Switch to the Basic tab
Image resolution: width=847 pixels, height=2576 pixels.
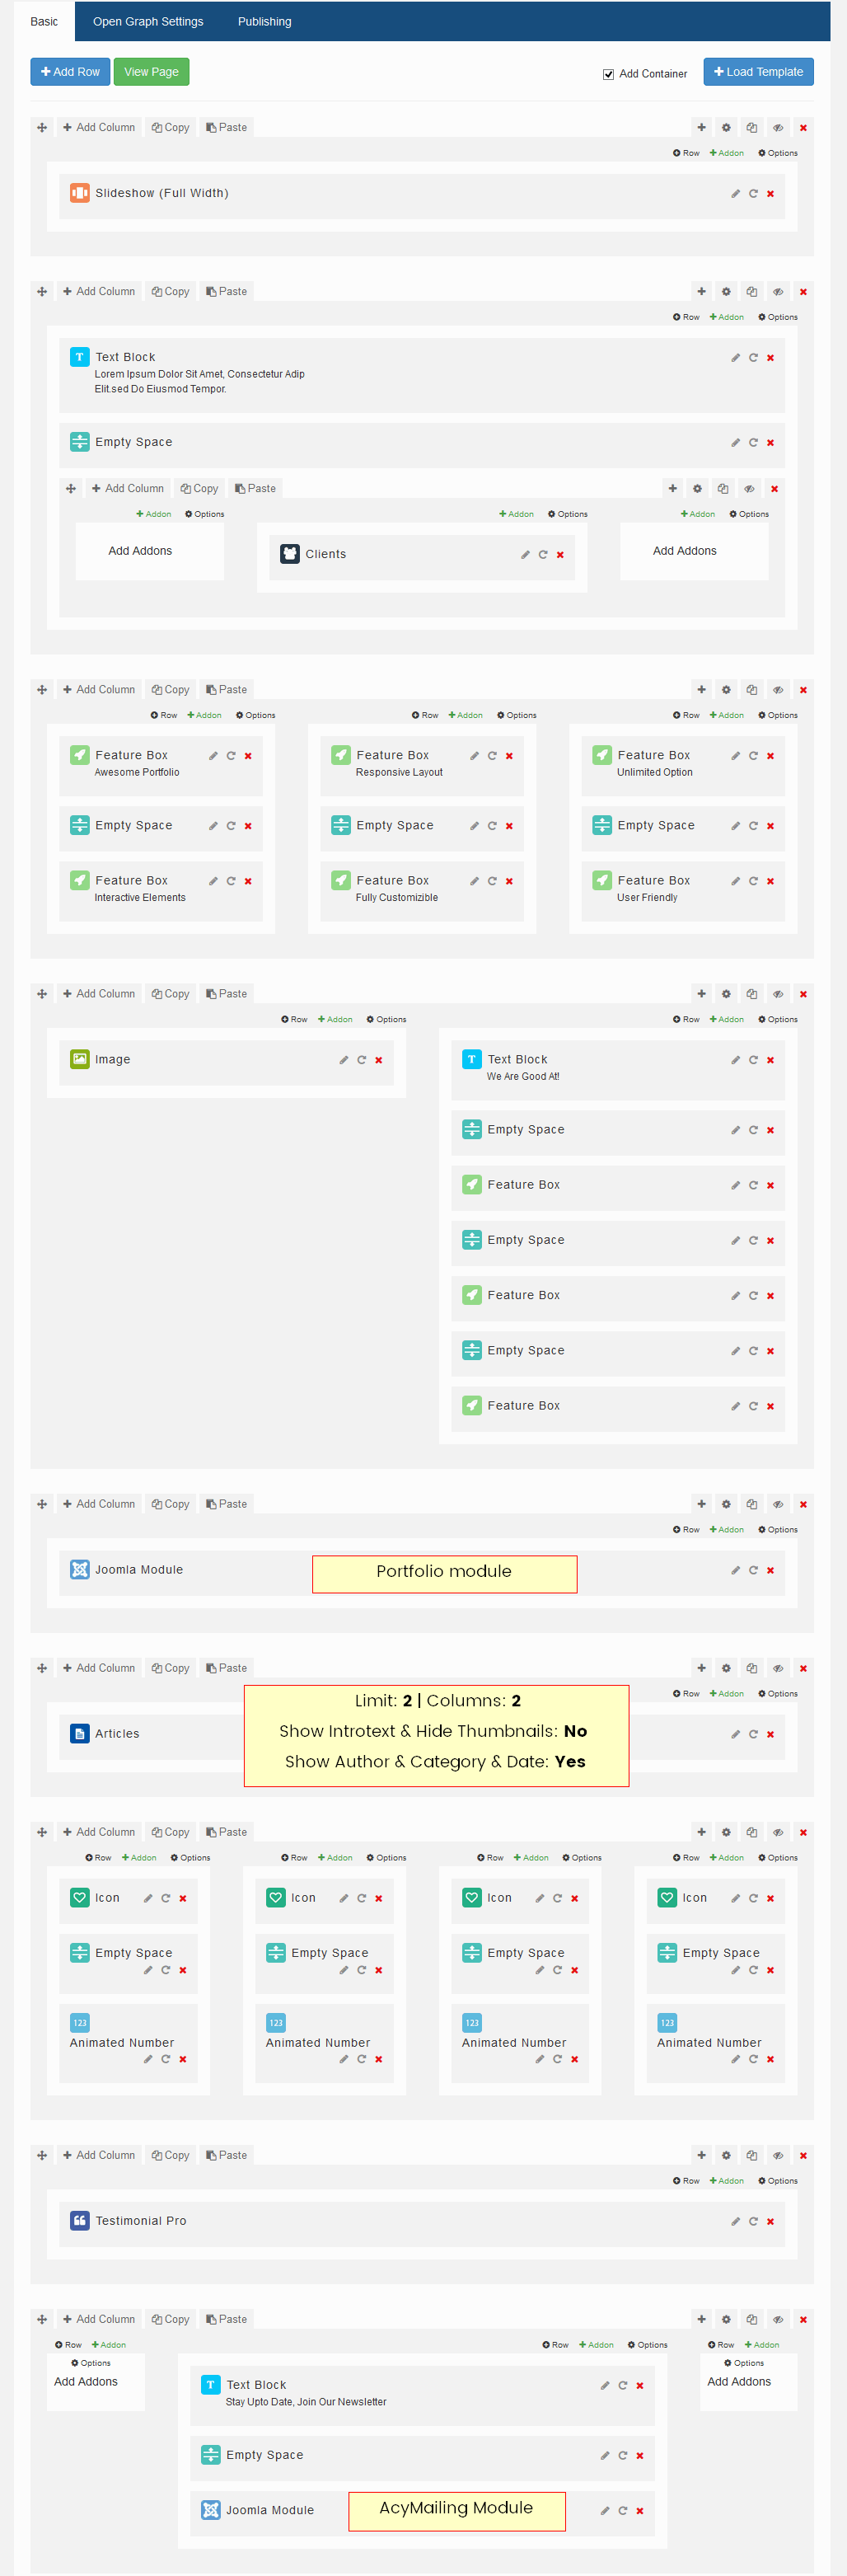point(44,21)
